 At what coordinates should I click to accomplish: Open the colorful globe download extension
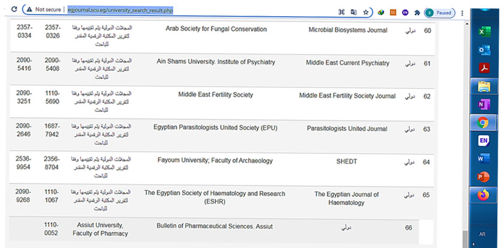[x=380, y=13]
